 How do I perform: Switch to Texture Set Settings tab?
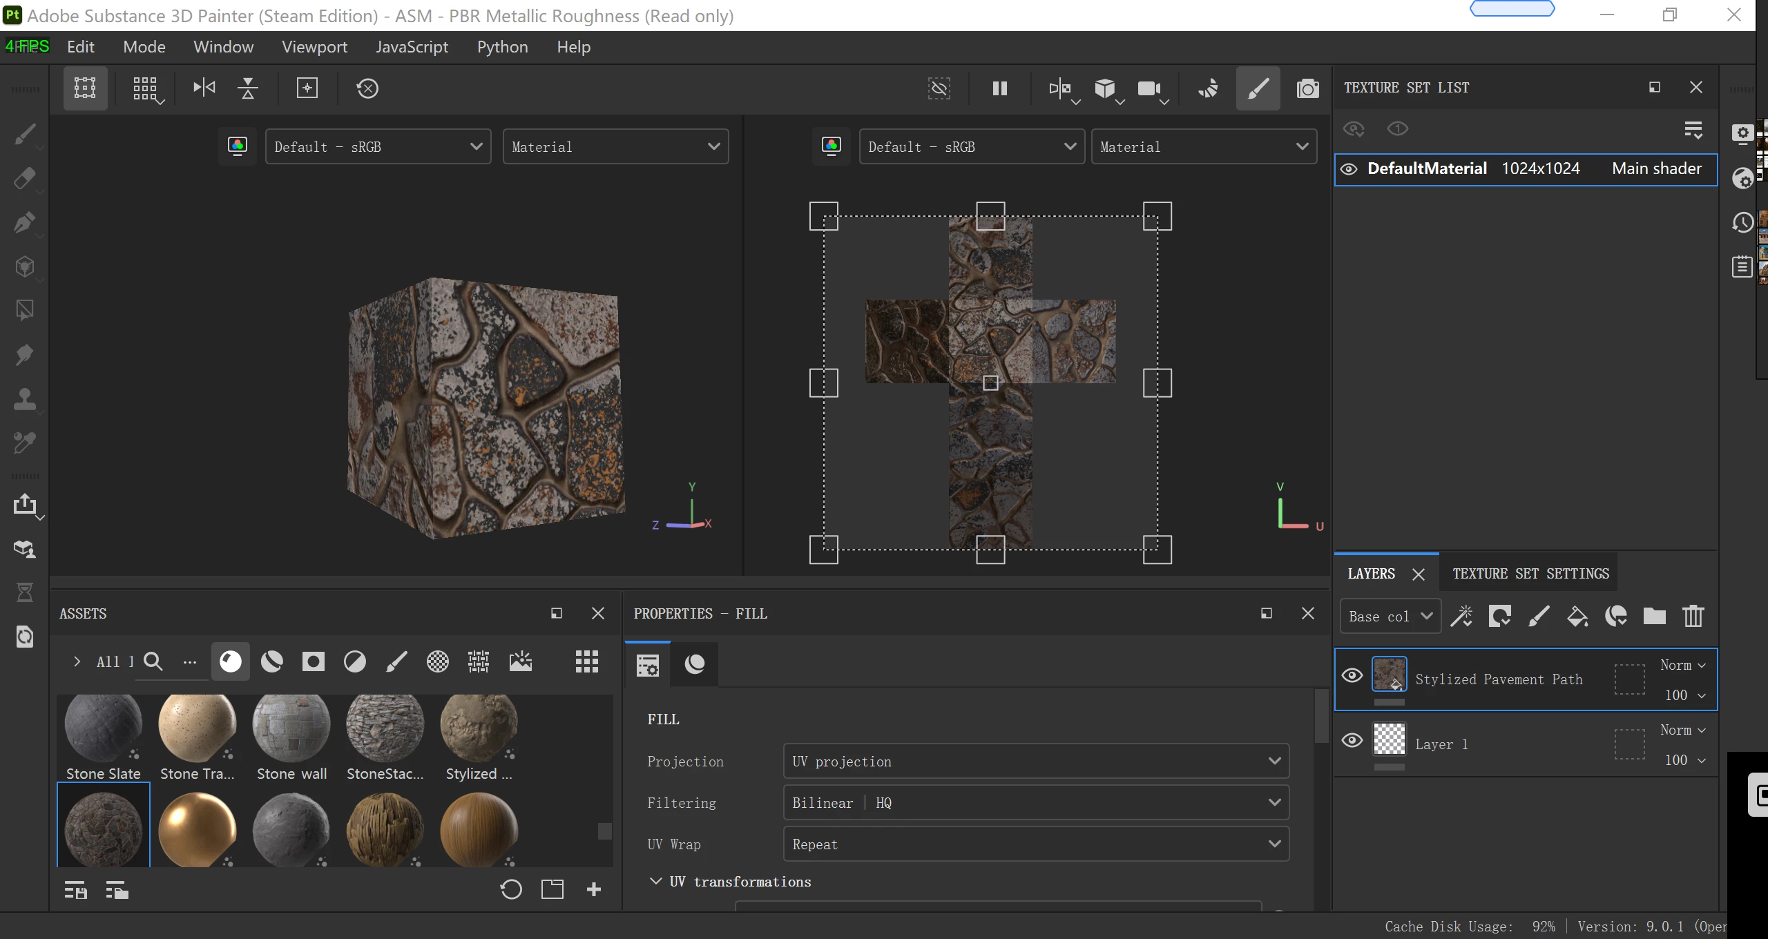1530,574
